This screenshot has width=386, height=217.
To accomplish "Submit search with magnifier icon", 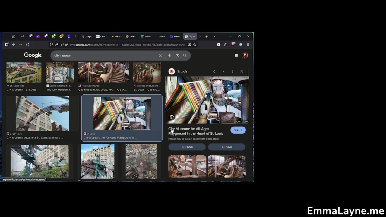I will pos(185,55).
